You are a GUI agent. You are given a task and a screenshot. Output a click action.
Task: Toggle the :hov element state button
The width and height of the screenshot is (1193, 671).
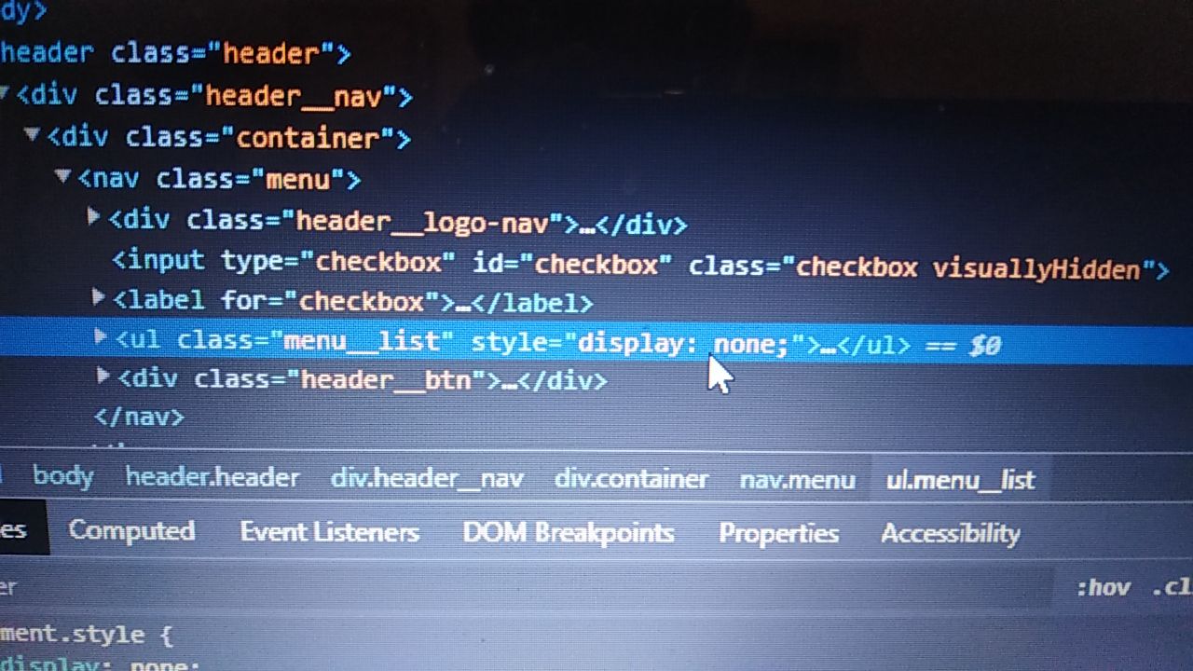(1103, 588)
